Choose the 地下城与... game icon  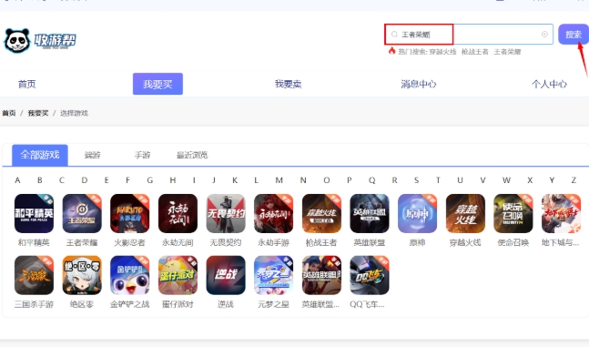tap(561, 213)
